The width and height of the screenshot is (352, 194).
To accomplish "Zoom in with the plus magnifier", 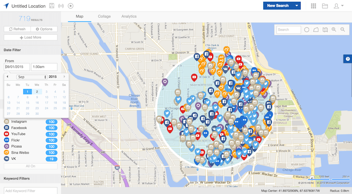I will click(334, 30).
